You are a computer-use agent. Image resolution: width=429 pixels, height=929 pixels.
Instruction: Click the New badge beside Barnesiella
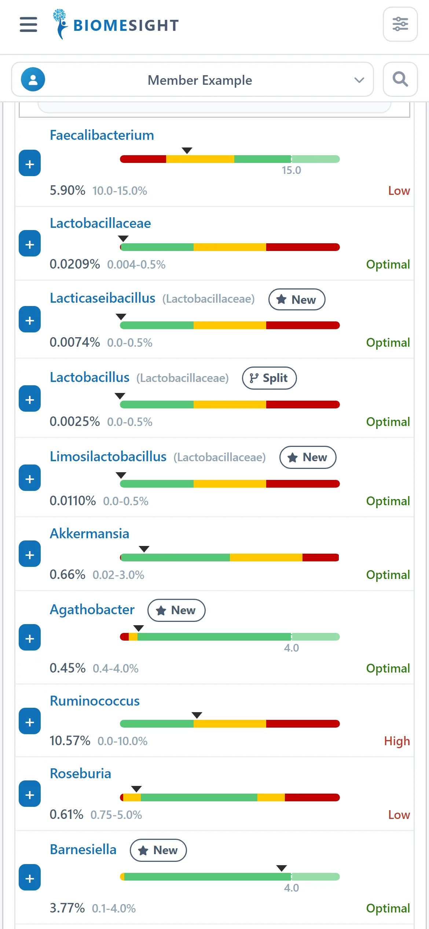pyautogui.click(x=158, y=850)
